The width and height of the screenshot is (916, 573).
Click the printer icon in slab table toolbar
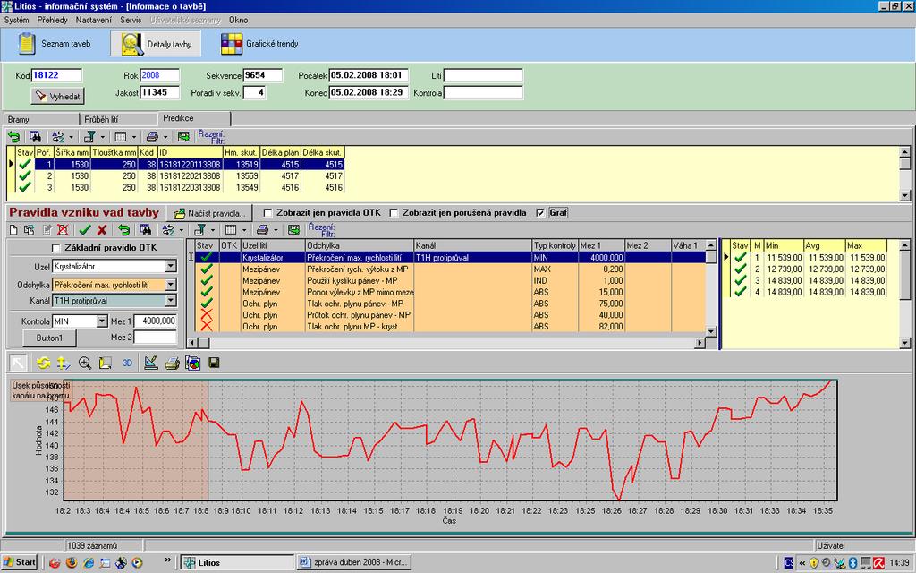(x=152, y=137)
